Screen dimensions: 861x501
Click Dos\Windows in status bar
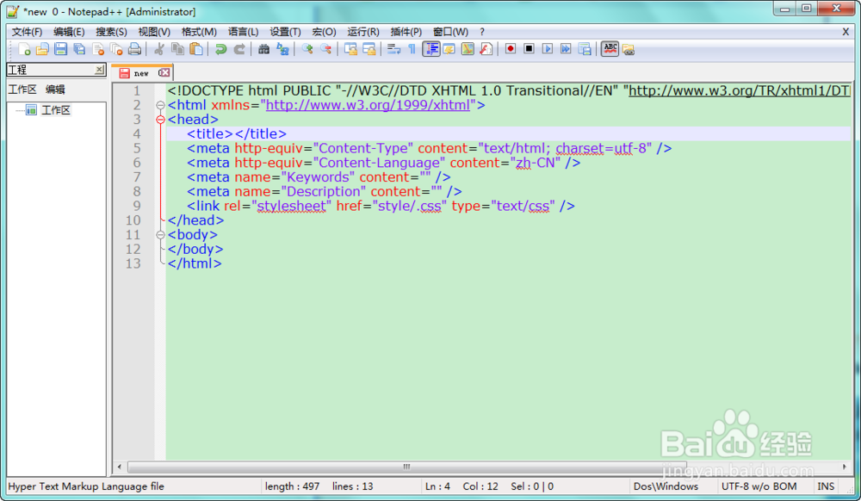666,486
